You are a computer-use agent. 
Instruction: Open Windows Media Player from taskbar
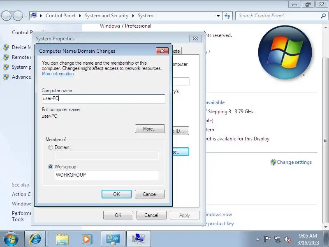click(86, 239)
